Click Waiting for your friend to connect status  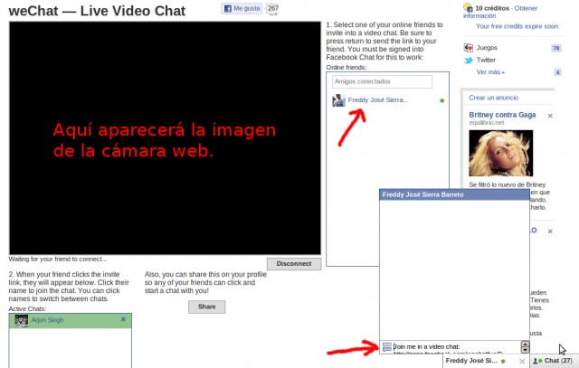point(58,259)
